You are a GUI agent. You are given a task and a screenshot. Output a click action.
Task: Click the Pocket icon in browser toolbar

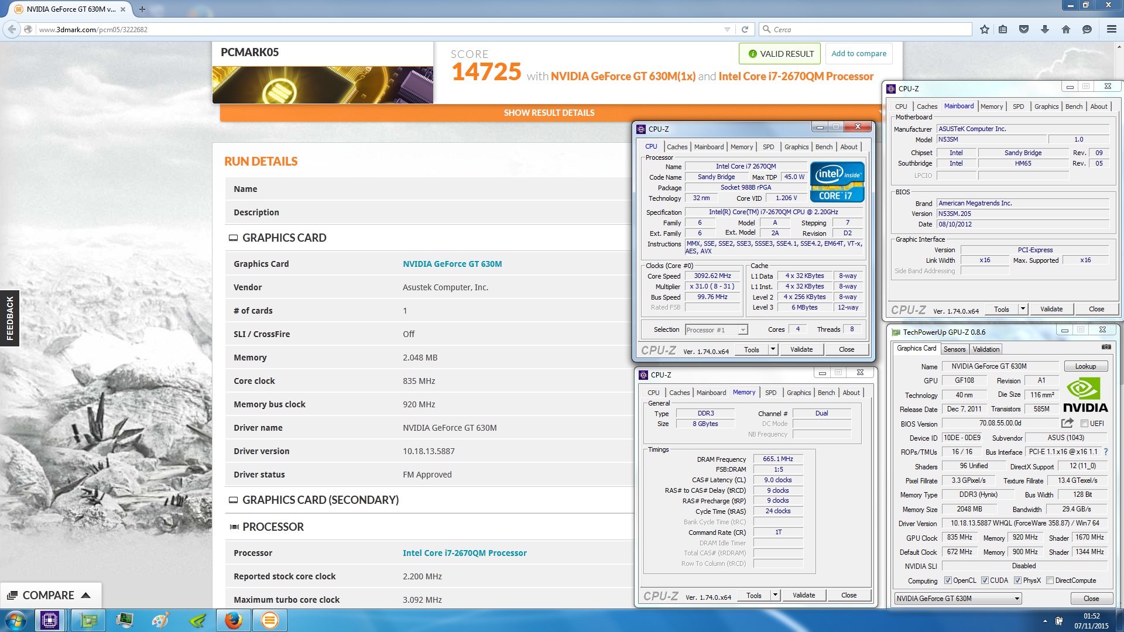click(1024, 29)
